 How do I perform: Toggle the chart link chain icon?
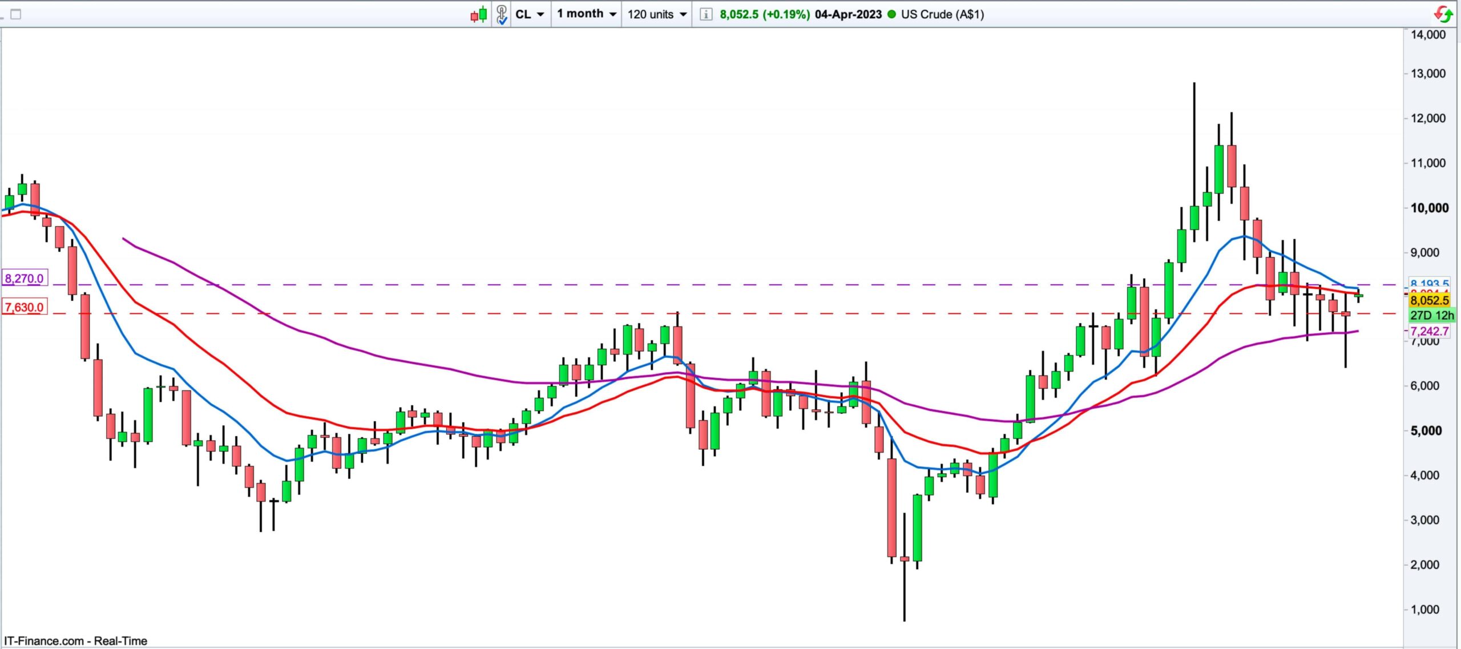tap(501, 14)
